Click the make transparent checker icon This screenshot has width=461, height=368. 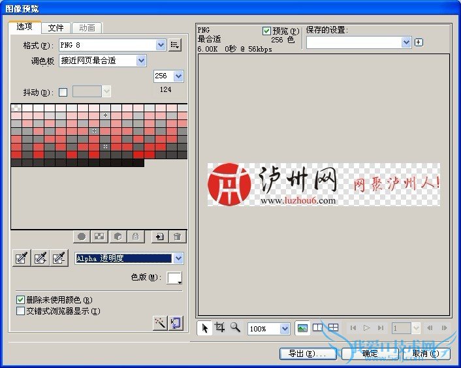(99, 237)
